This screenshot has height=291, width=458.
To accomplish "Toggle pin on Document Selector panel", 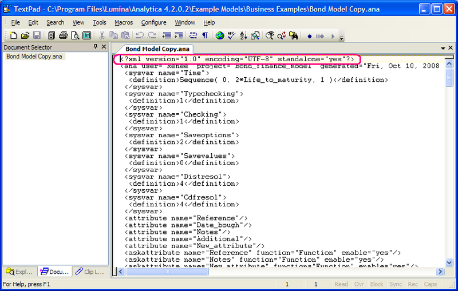I will 96,47.
